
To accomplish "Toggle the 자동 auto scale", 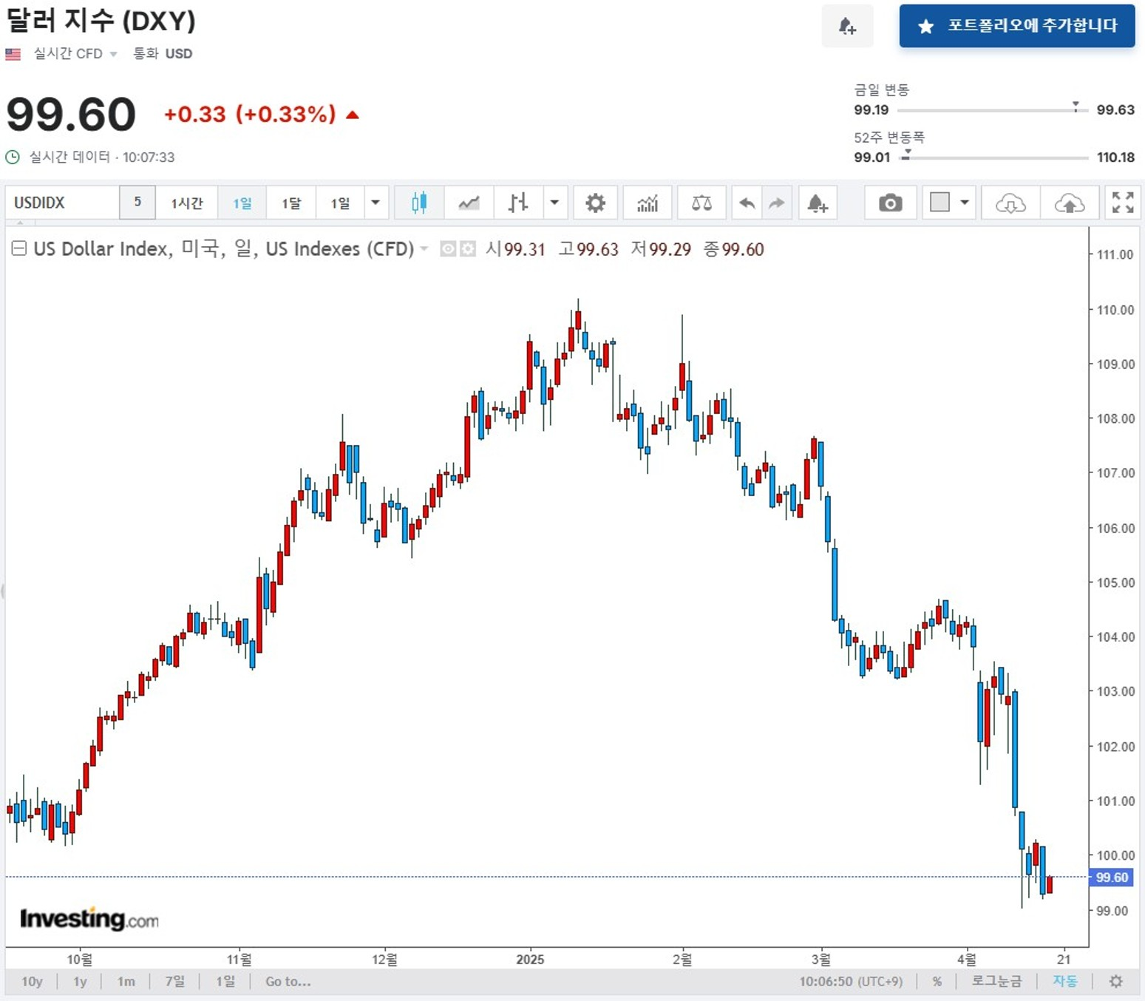I will [1064, 981].
